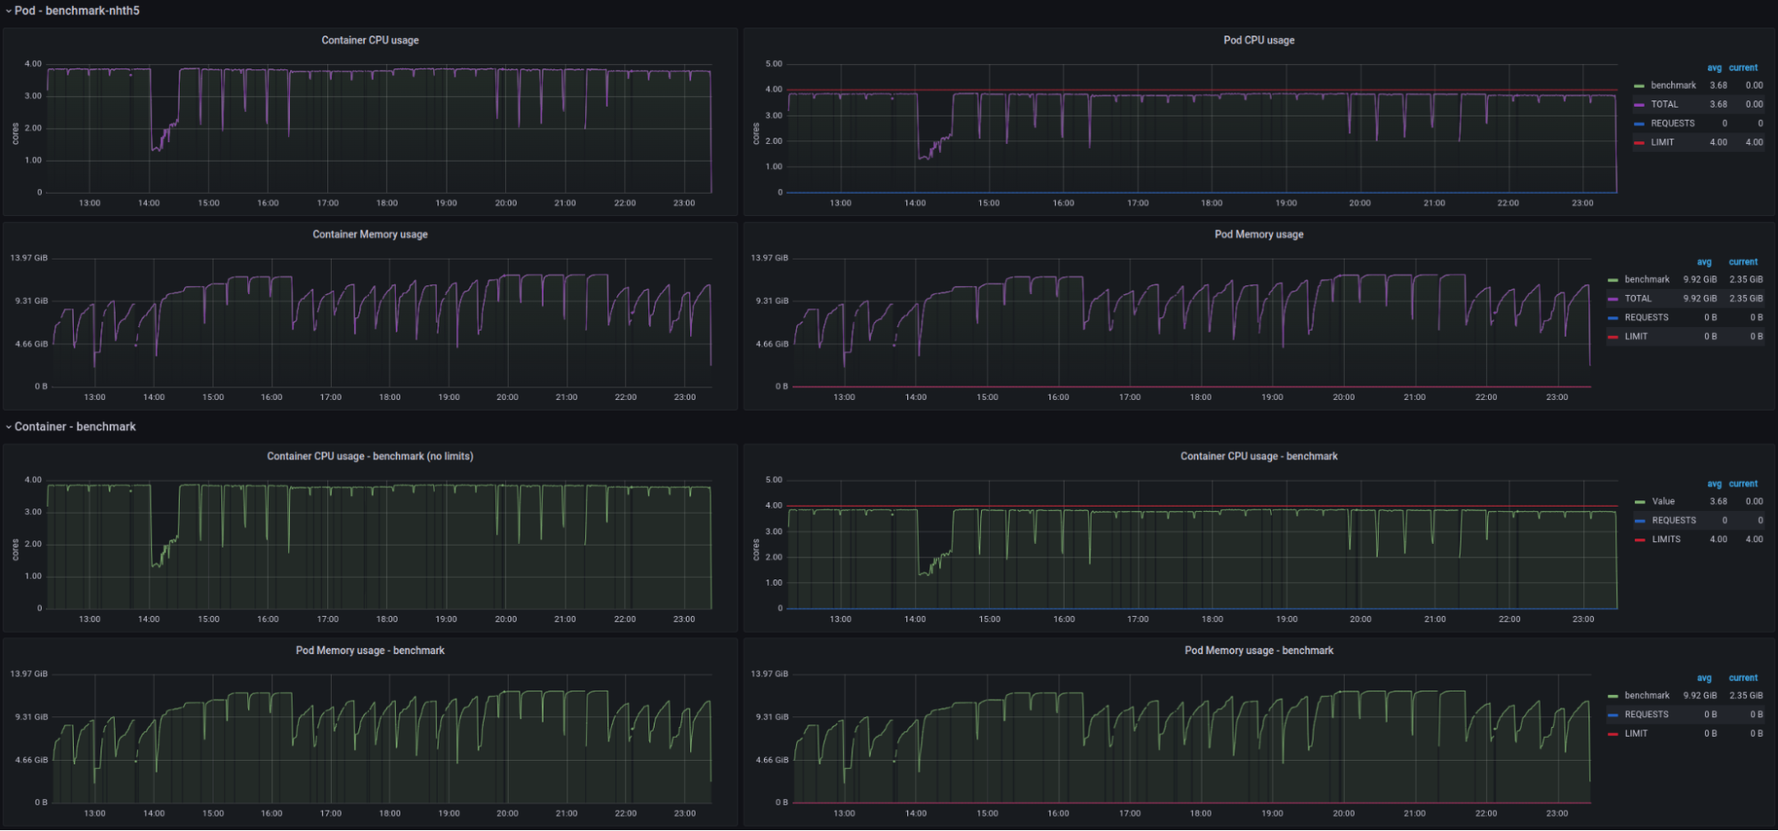Sort Pod CPU usage legend by current
Screen dimensions: 1778x831
[1743, 68]
